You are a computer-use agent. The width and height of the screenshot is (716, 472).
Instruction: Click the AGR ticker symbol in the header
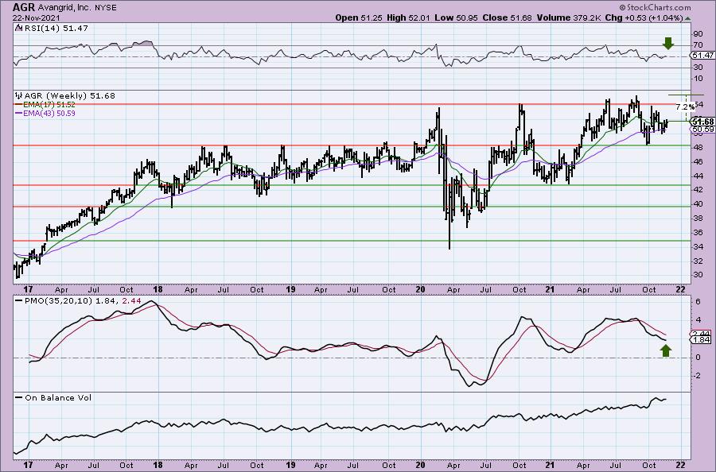pyautogui.click(x=22, y=7)
